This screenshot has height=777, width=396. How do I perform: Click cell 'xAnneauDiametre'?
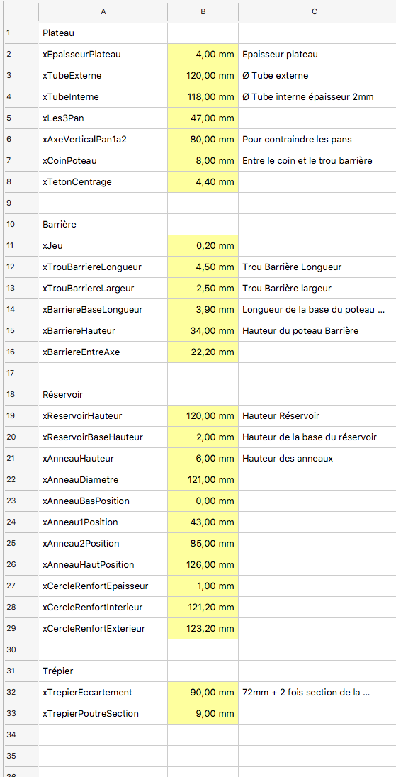point(103,480)
